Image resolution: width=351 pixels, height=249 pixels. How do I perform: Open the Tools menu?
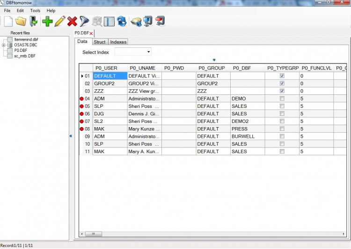[35, 10]
